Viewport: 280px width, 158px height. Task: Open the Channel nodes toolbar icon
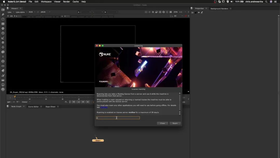click(x=3, y=24)
